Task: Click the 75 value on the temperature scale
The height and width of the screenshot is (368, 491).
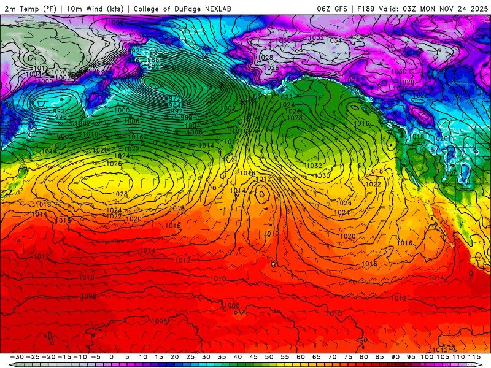Action: 347,357
